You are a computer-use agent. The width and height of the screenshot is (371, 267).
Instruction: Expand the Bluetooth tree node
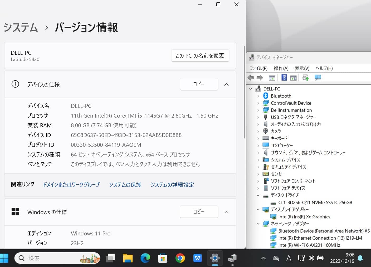tap(258, 96)
